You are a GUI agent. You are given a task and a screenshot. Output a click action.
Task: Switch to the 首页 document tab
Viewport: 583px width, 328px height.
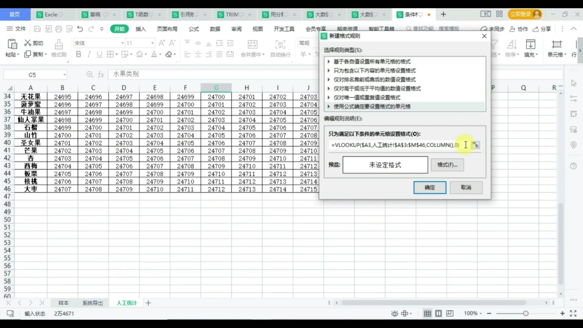pos(15,14)
